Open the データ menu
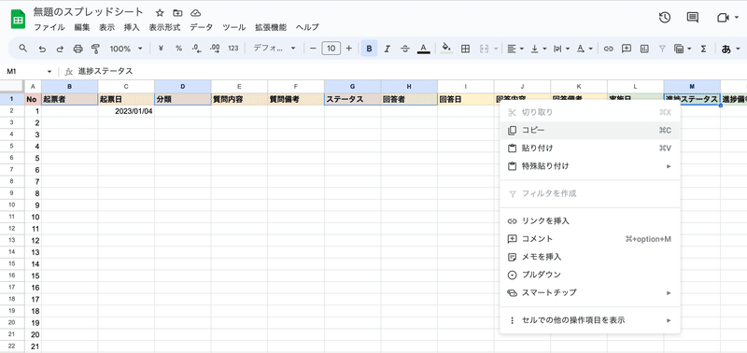747x353 pixels. tap(201, 27)
